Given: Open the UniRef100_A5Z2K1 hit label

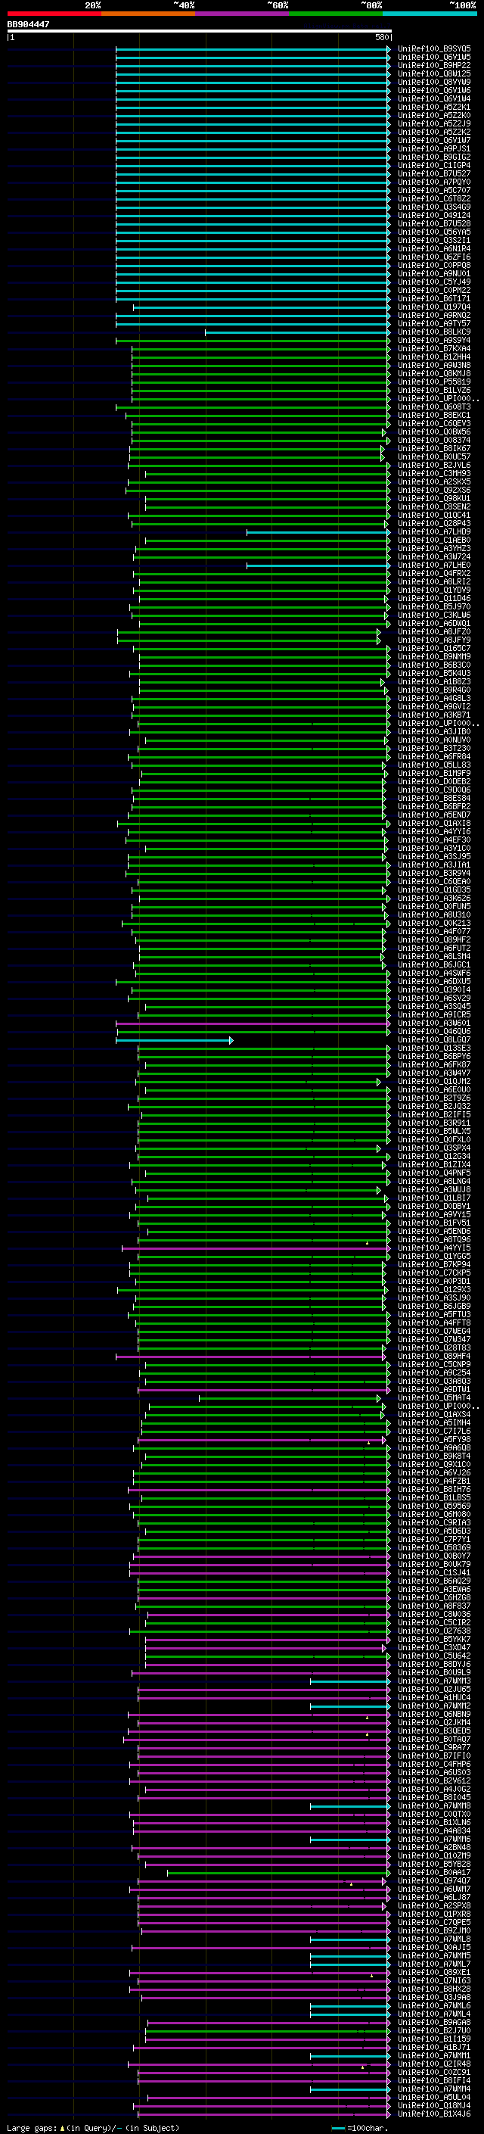Looking at the screenshot, I should [x=434, y=107].
